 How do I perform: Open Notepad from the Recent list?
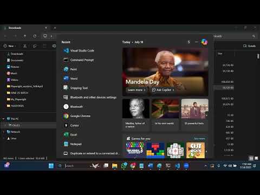tap(73, 144)
